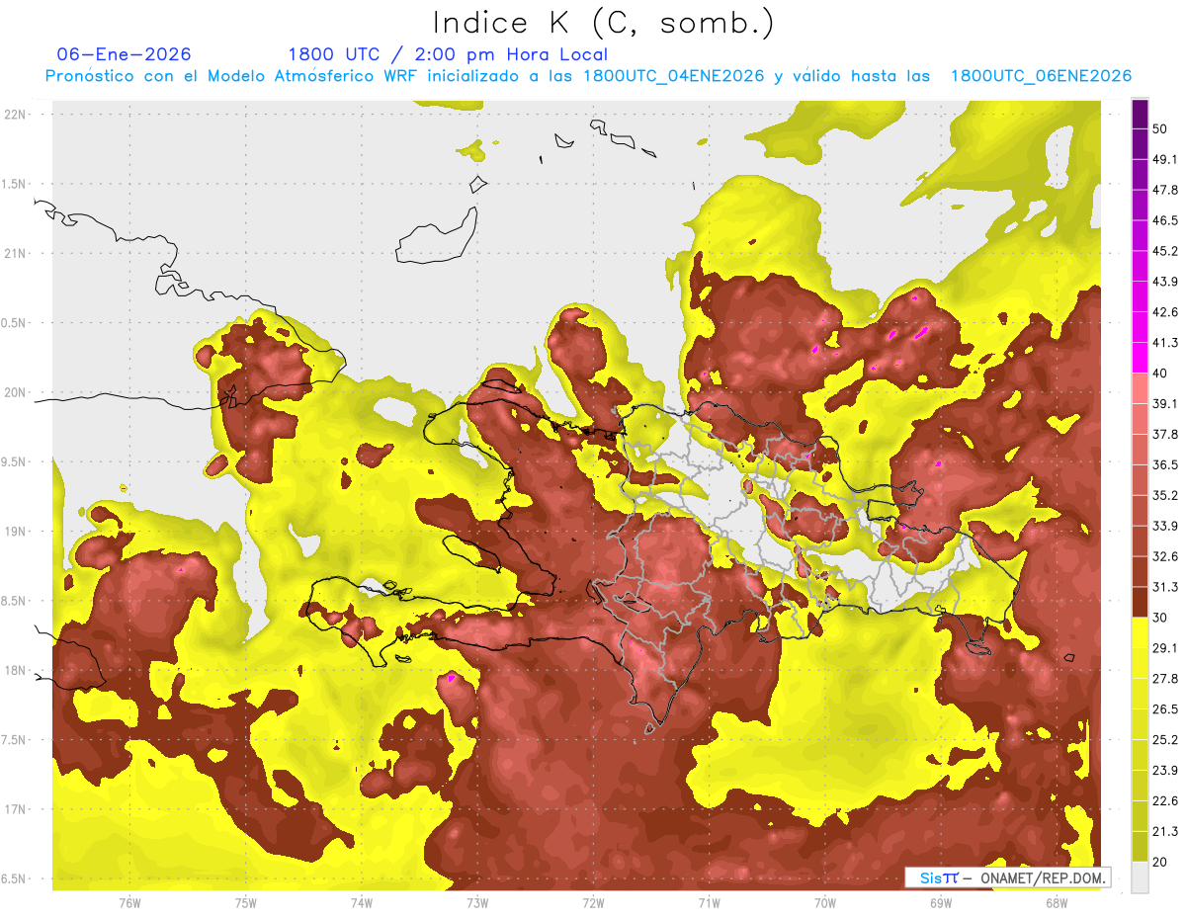The width and height of the screenshot is (1186, 916).
Task: Click the "71W" longitude label
Action: pyautogui.click(x=709, y=903)
